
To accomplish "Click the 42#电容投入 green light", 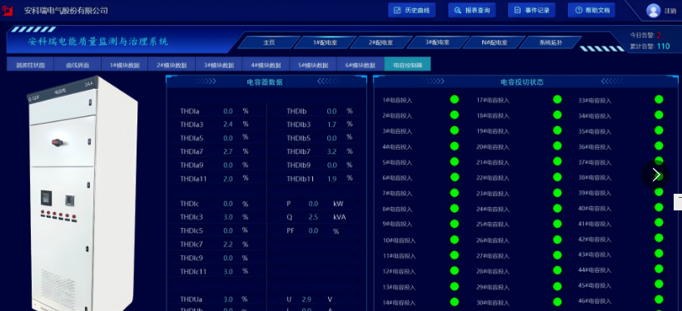I will coord(659,239).
